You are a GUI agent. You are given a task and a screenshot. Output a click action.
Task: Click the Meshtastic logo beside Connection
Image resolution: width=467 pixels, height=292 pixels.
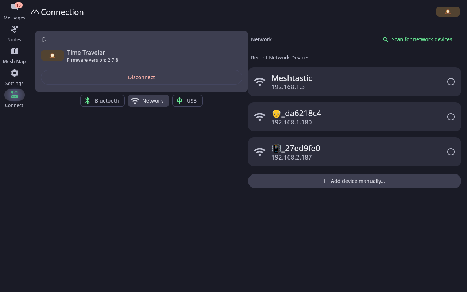35,12
